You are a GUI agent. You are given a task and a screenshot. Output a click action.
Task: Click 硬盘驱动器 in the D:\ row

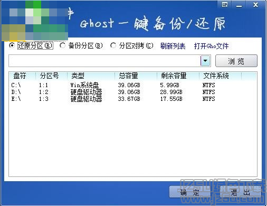click(86, 92)
